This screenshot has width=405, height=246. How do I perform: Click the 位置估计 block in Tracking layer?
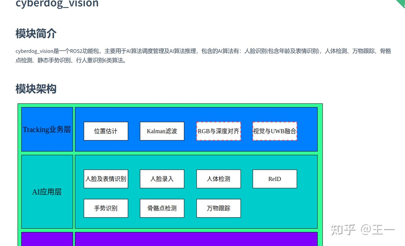click(x=106, y=131)
